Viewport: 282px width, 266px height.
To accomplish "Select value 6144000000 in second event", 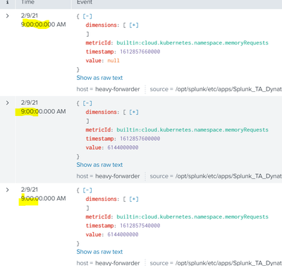I will pyautogui.click(x=123, y=148).
